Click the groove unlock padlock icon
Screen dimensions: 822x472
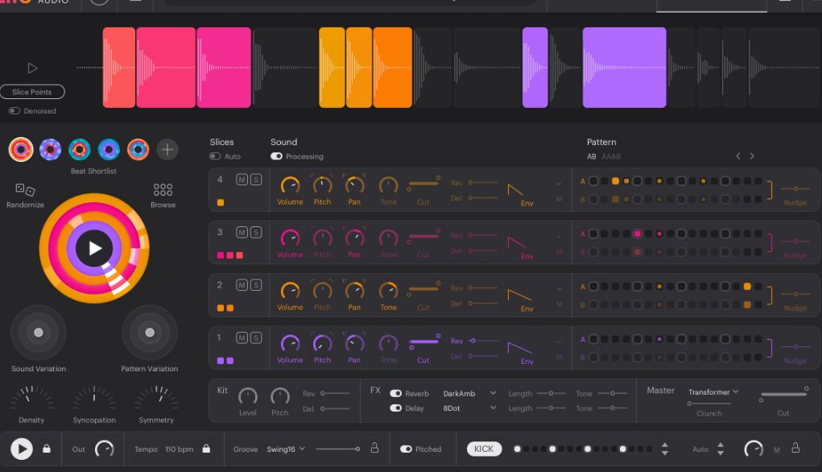[374, 449]
